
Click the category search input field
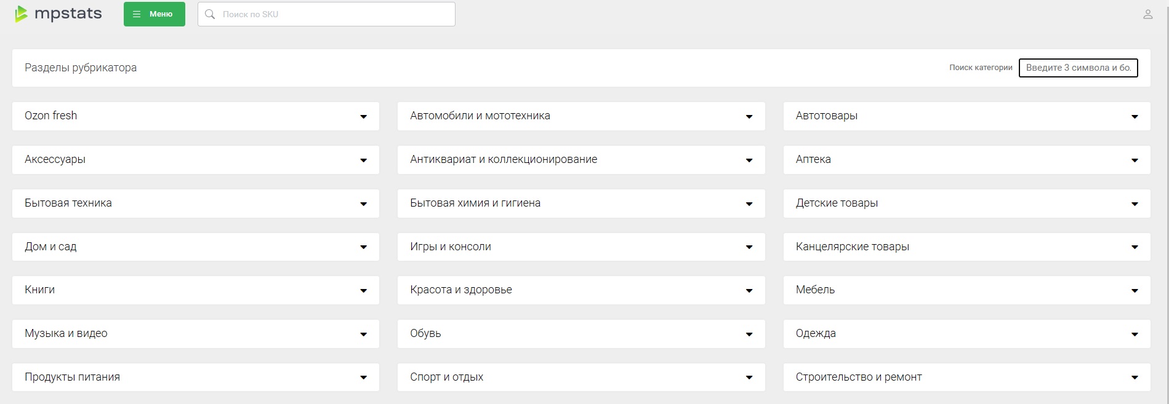point(1078,68)
